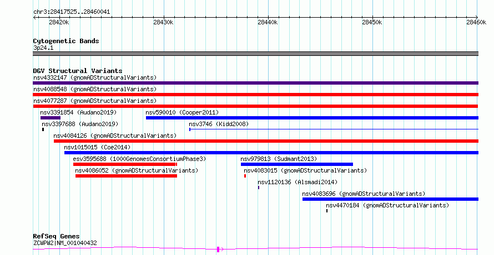The width and height of the screenshot is (494, 255).
Task: Click the 28450k ruler tick label
Action: (x=372, y=22)
